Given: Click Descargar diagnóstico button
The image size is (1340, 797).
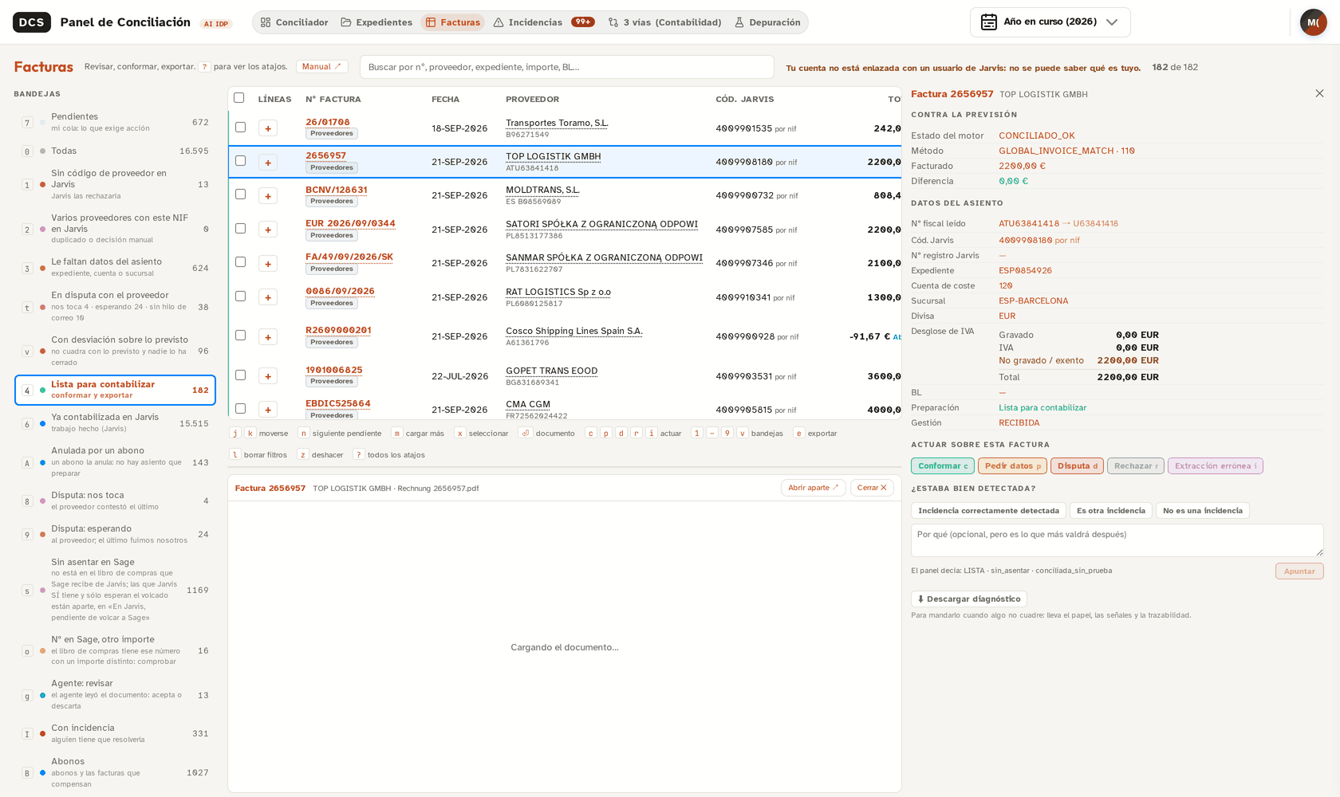Looking at the screenshot, I should (968, 599).
